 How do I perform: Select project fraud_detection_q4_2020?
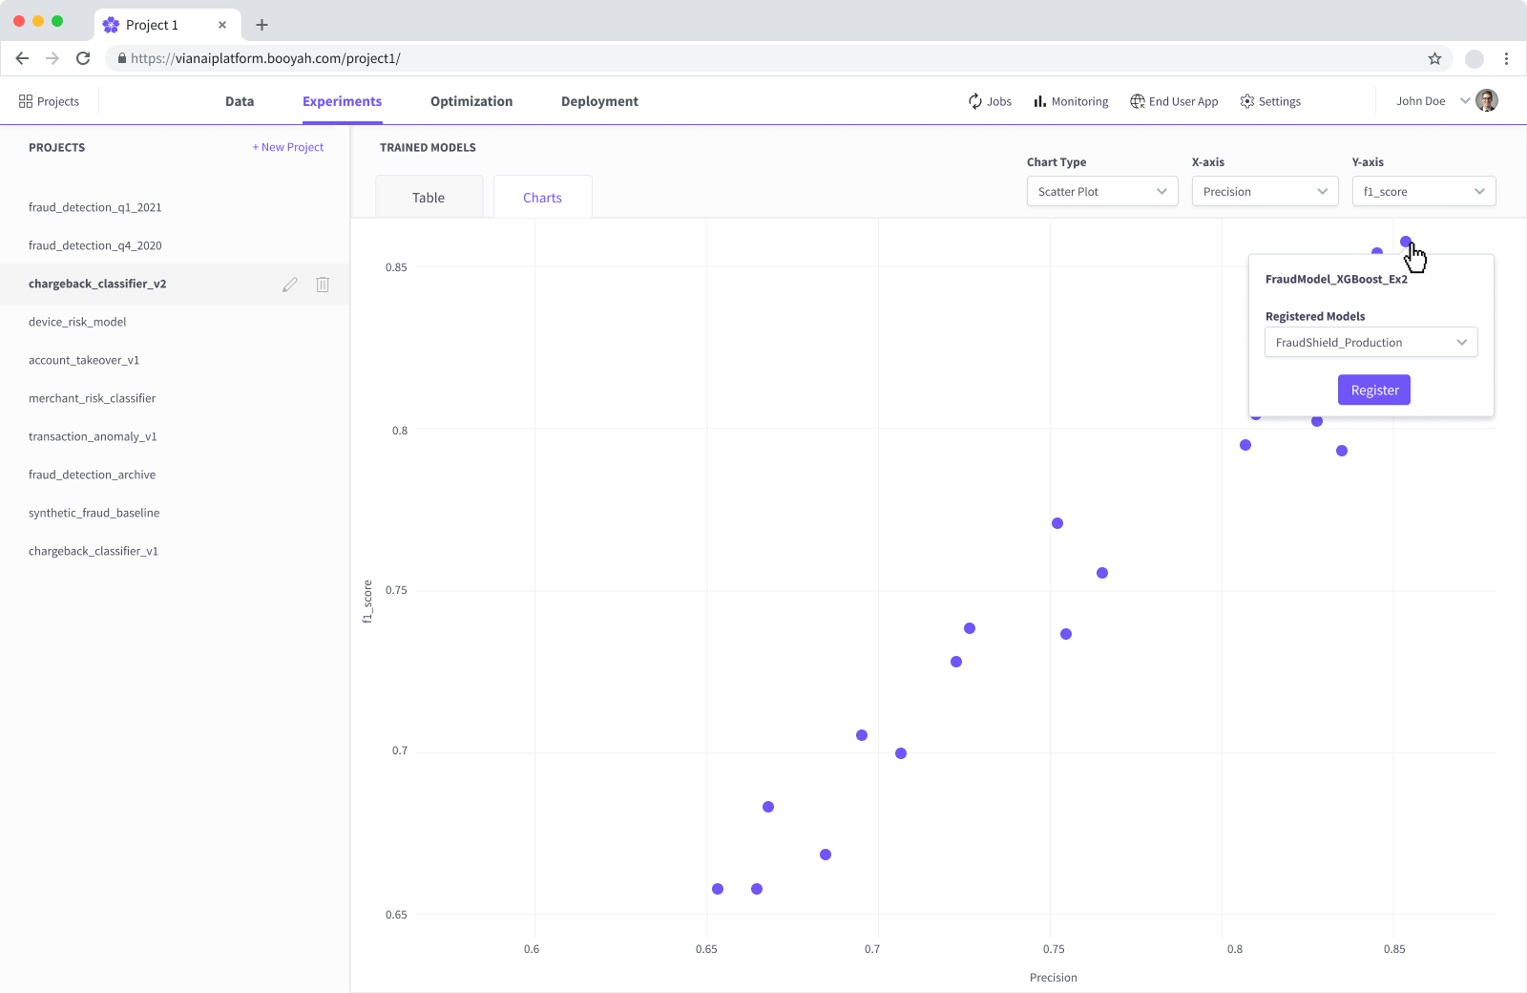(95, 245)
